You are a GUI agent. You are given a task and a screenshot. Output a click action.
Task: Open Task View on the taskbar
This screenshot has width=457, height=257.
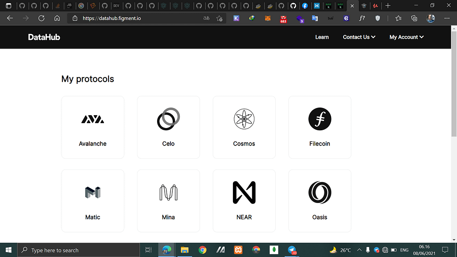pos(148,250)
